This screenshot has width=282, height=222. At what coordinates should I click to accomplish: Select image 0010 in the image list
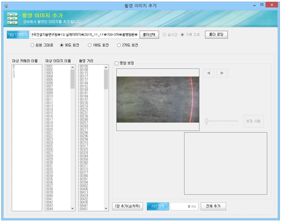click(58, 96)
